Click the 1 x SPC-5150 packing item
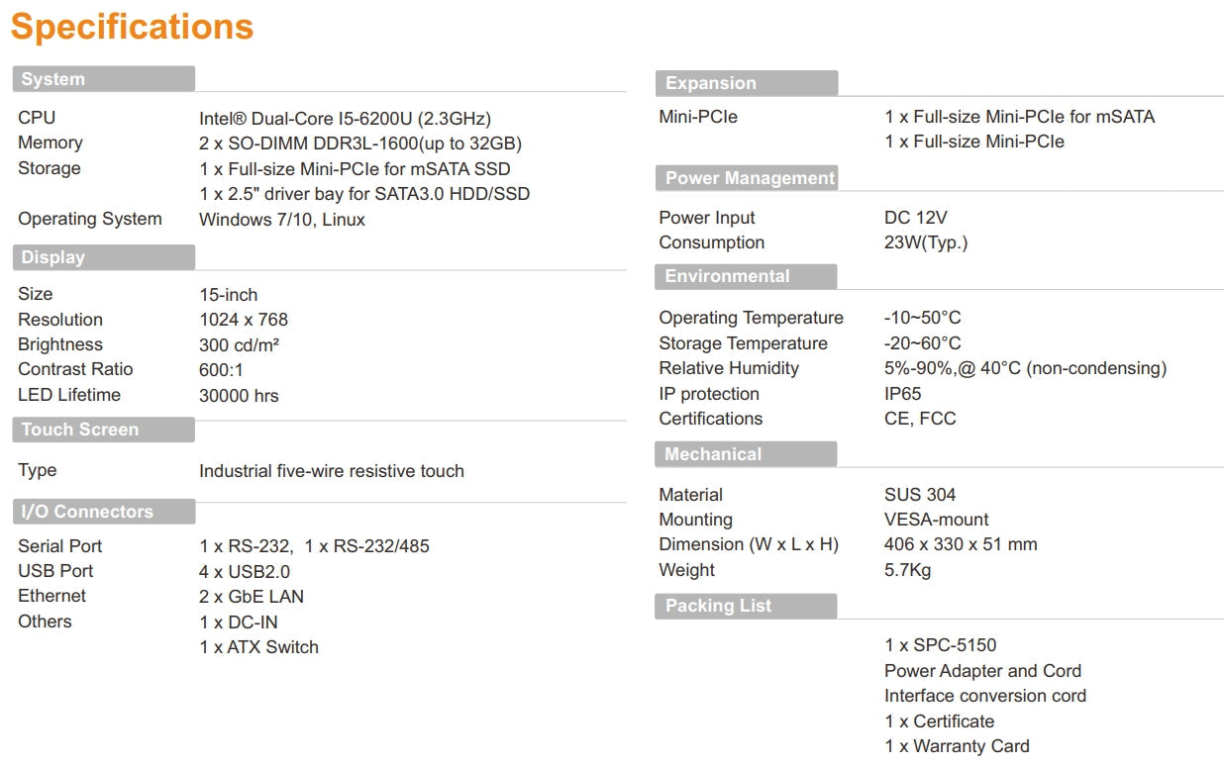The height and width of the screenshot is (766, 1224). click(940, 645)
